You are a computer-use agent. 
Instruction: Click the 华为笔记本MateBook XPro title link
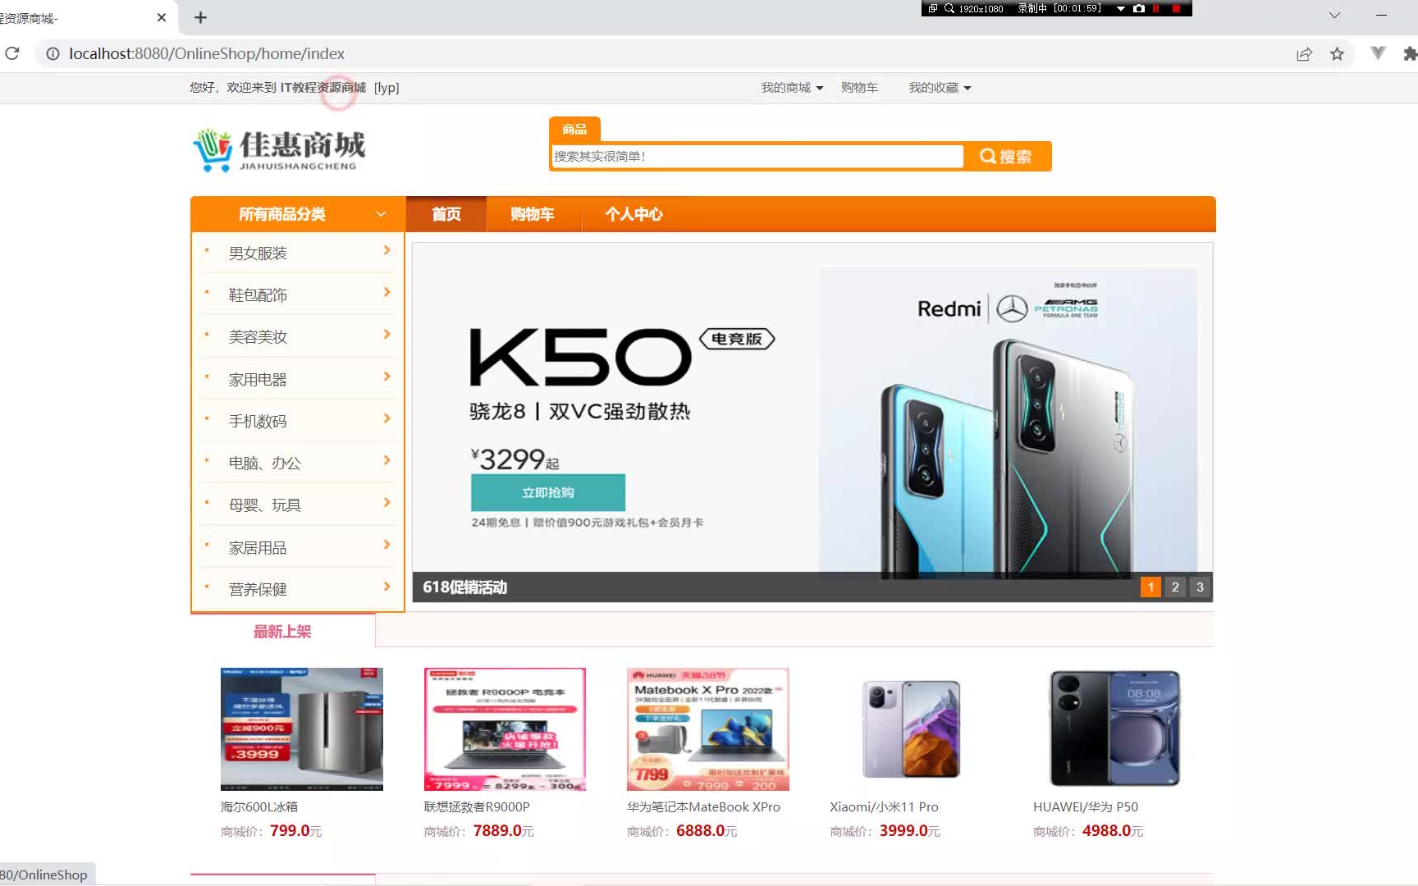point(703,806)
